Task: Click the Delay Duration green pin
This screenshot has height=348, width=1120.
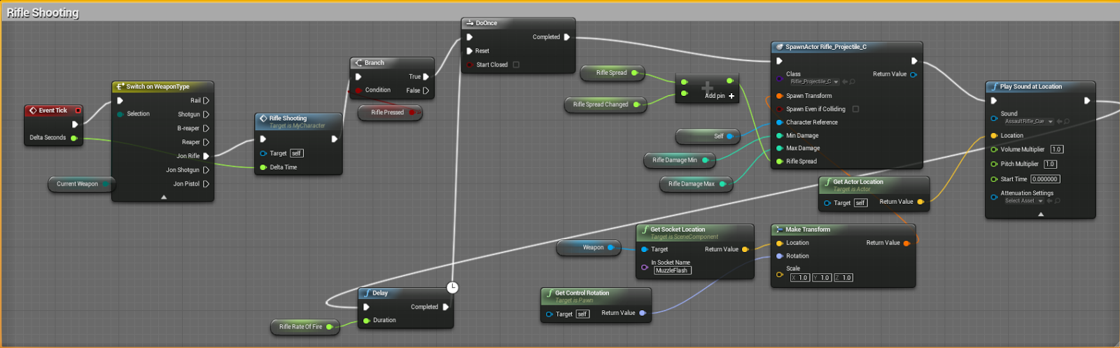Action: (366, 321)
